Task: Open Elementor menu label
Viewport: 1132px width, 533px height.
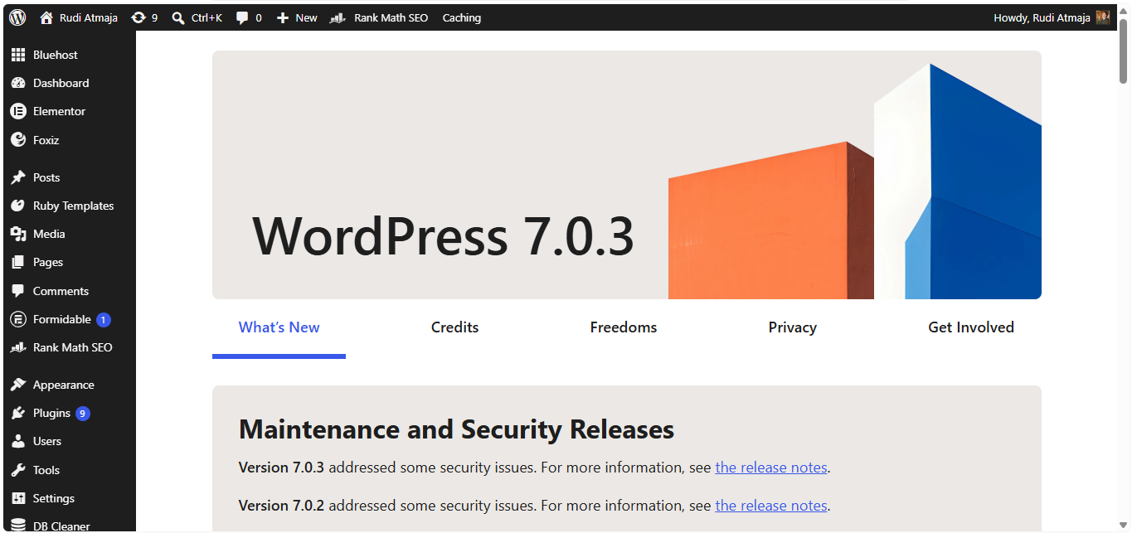Action: [x=60, y=111]
